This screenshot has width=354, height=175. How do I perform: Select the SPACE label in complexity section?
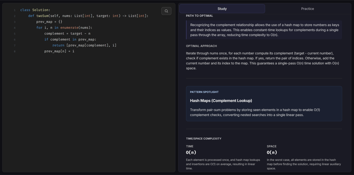(x=271, y=146)
